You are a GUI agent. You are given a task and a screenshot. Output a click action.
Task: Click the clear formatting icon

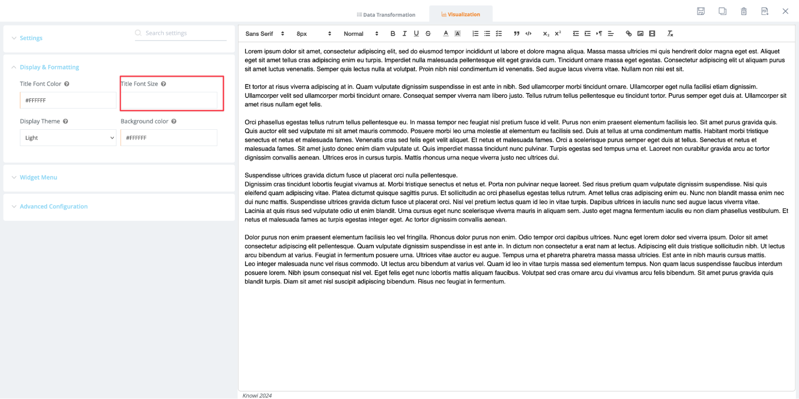click(x=670, y=34)
